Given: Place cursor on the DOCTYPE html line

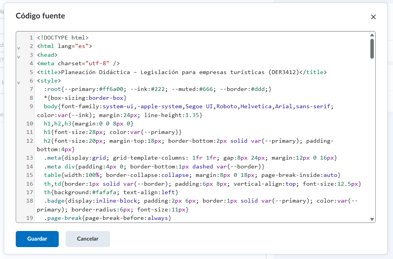Looking at the screenshot, I should [63, 38].
